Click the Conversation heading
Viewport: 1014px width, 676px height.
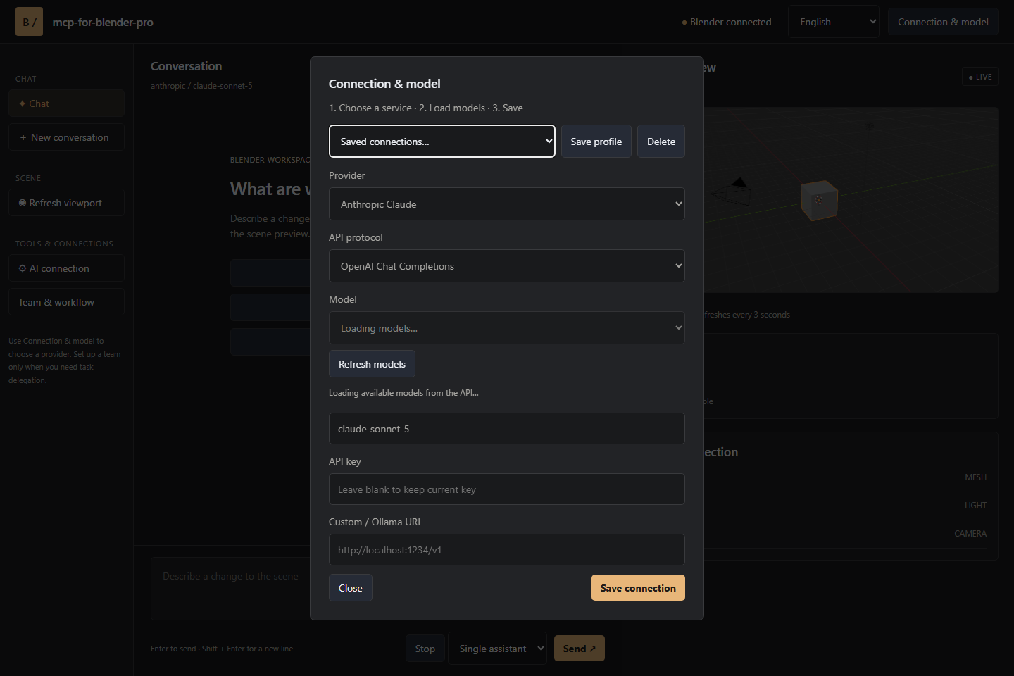(x=186, y=66)
